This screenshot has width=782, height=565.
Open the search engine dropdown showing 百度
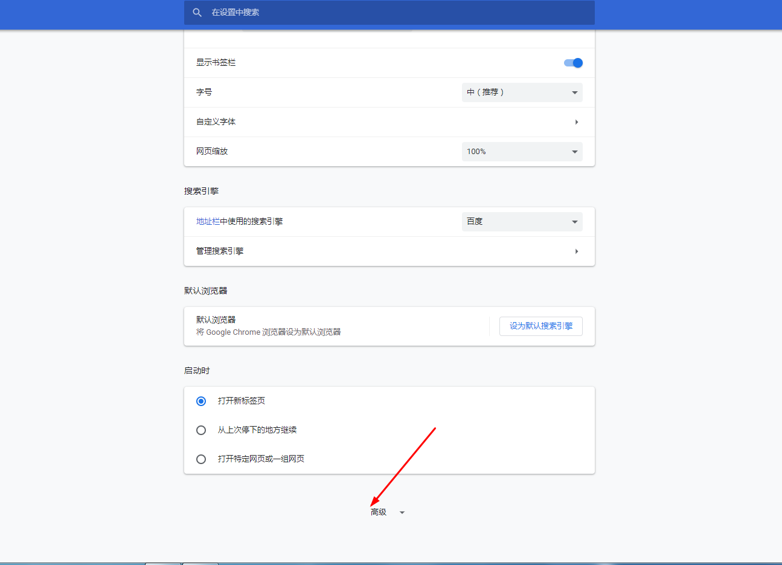[x=522, y=222]
